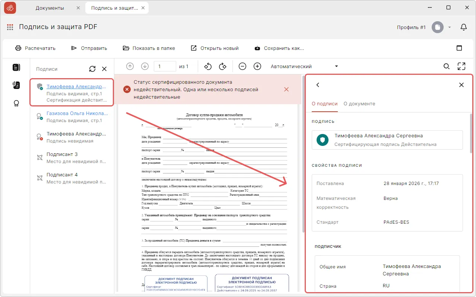This screenshot has width=476, height=297.
Task: Go to next page arrow
Action: click(145, 66)
